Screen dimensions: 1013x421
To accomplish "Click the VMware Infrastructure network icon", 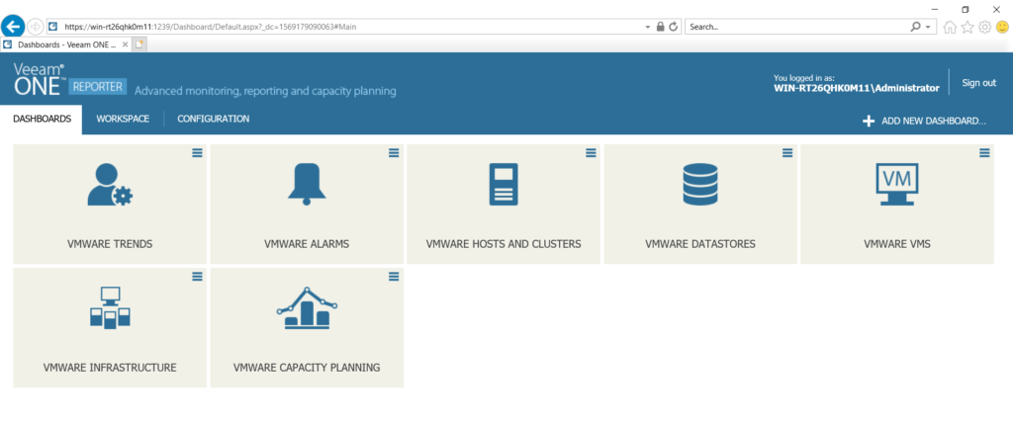I will click(x=109, y=307).
